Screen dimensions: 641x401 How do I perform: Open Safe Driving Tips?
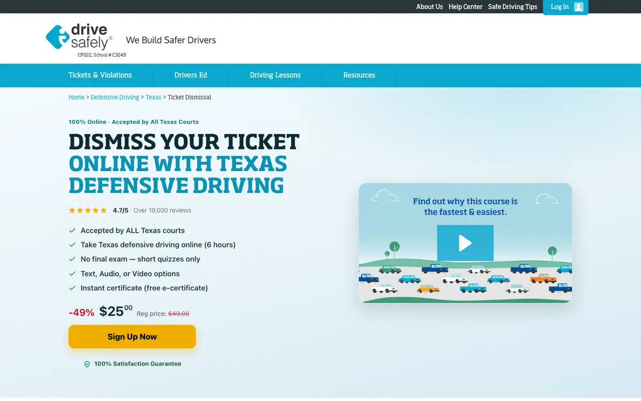pyautogui.click(x=513, y=7)
